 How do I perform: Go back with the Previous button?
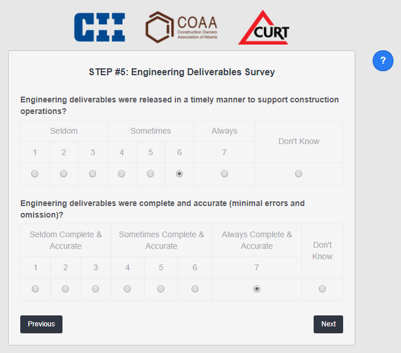click(41, 324)
